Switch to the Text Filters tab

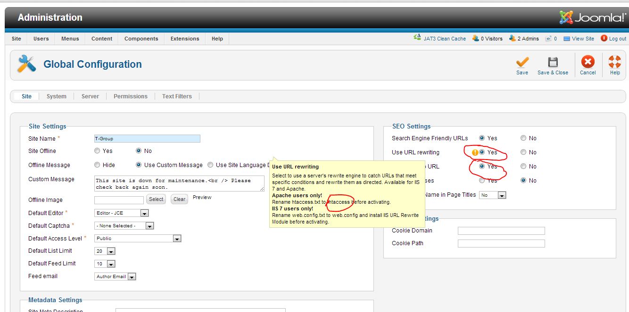pos(177,96)
